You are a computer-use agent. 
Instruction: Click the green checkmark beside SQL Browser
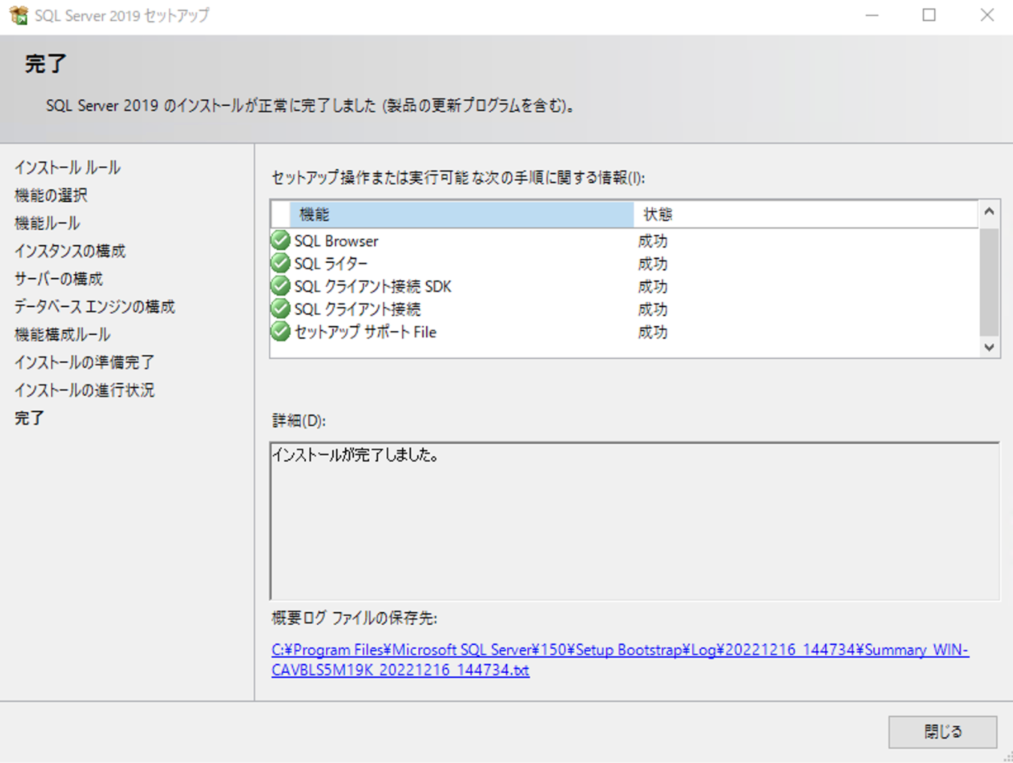coord(280,240)
